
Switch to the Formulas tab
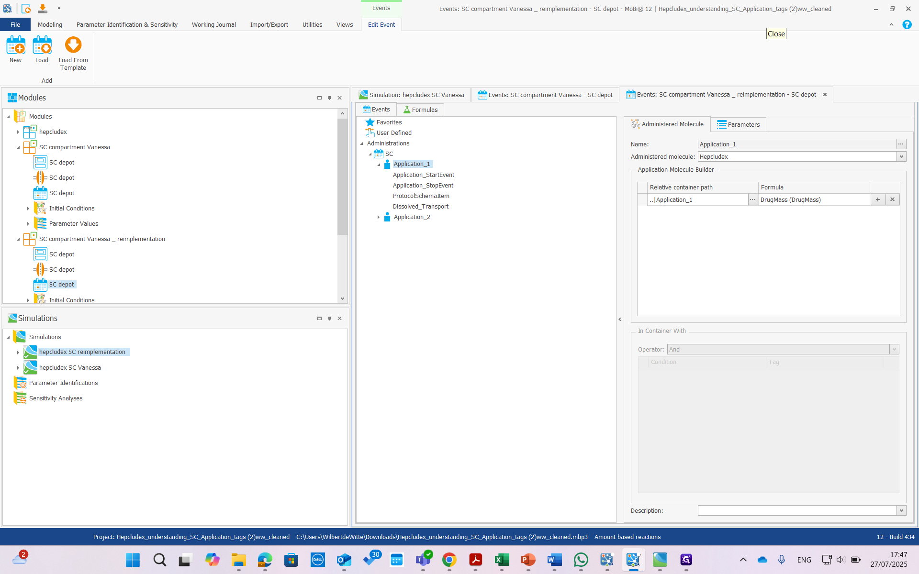click(x=420, y=110)
